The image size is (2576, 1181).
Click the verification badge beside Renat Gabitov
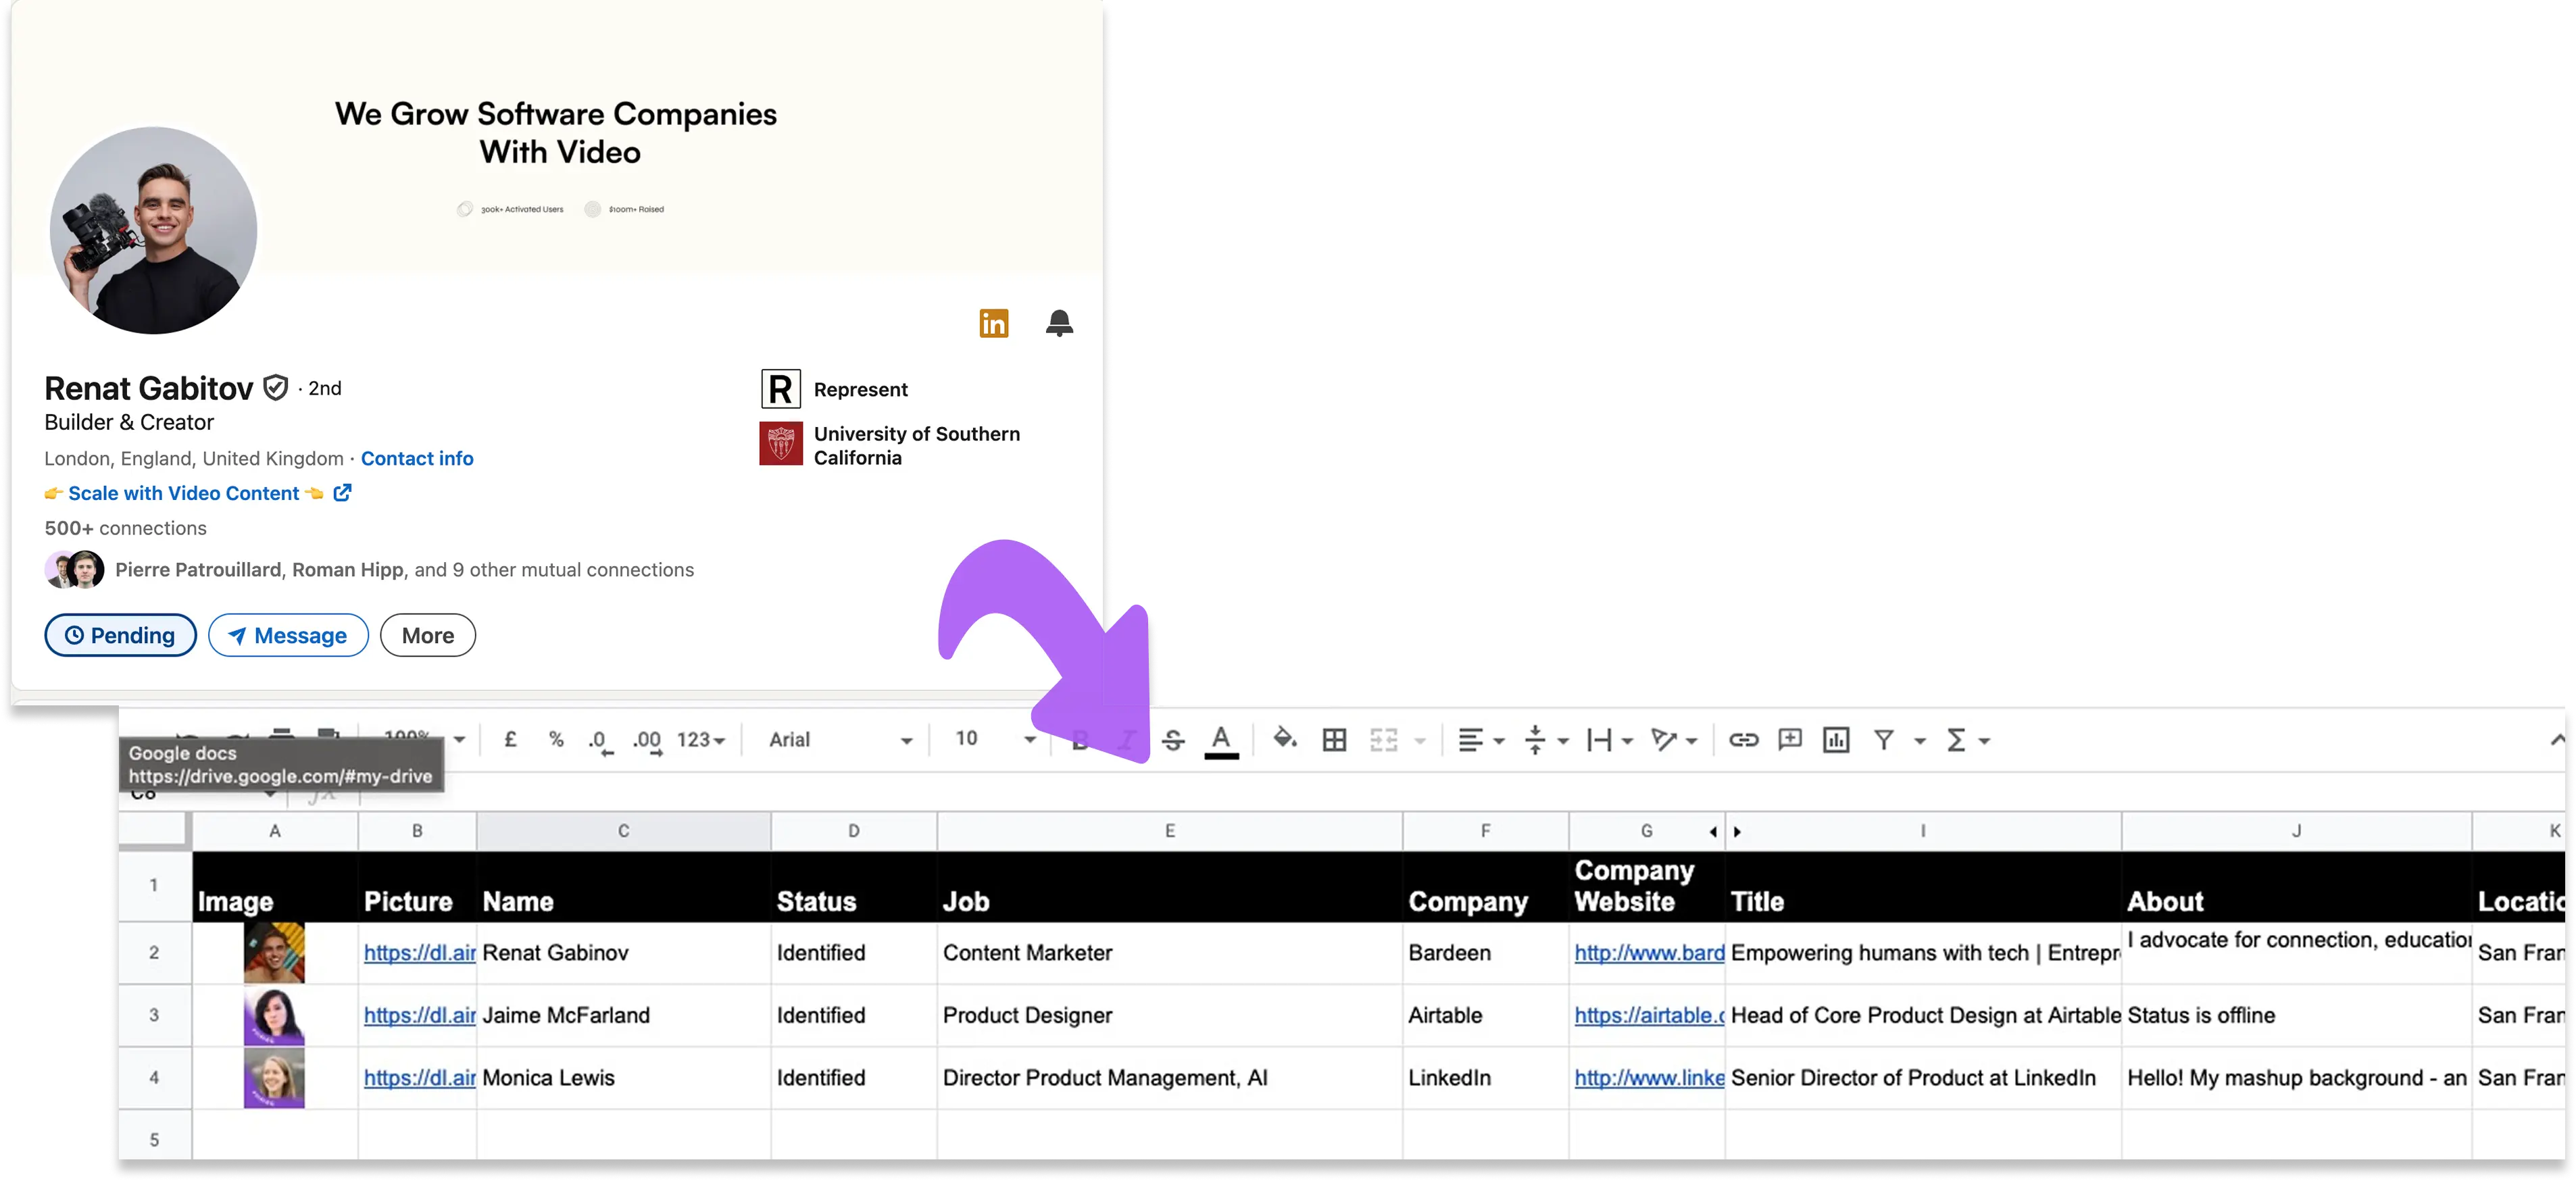(x=276, y=387)
